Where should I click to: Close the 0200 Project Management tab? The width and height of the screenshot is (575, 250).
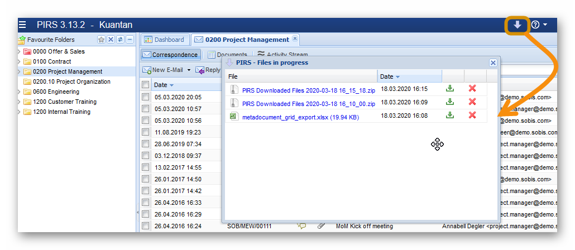(x=295, y=38)
